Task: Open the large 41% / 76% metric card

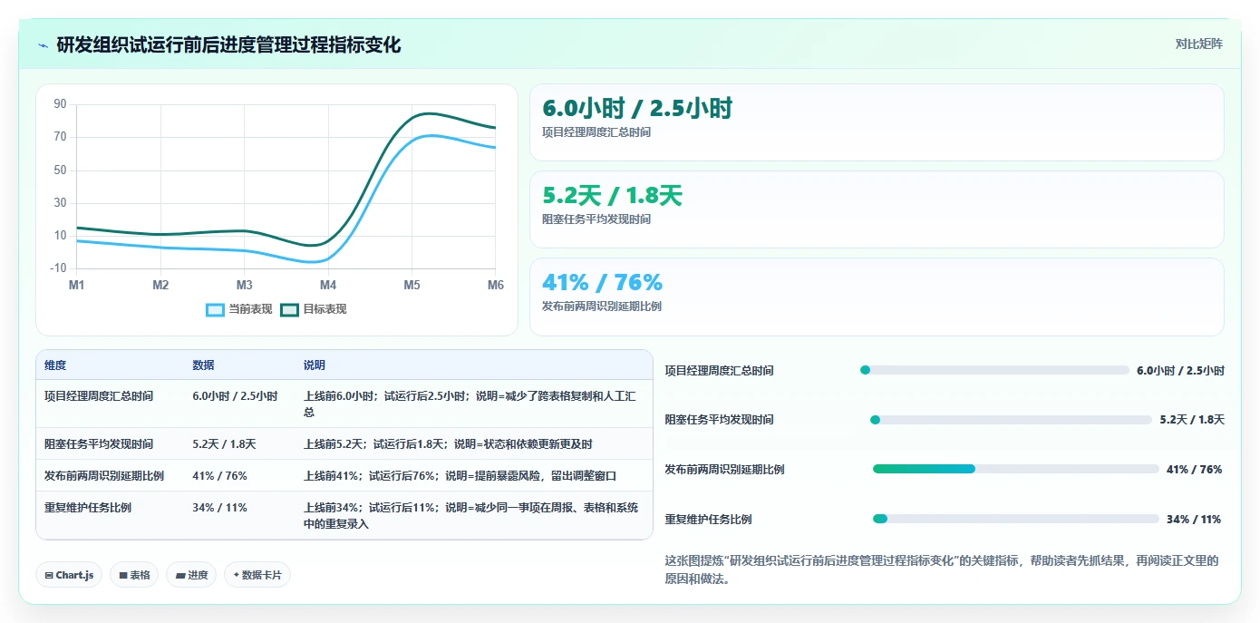Action: coord(877,297)
